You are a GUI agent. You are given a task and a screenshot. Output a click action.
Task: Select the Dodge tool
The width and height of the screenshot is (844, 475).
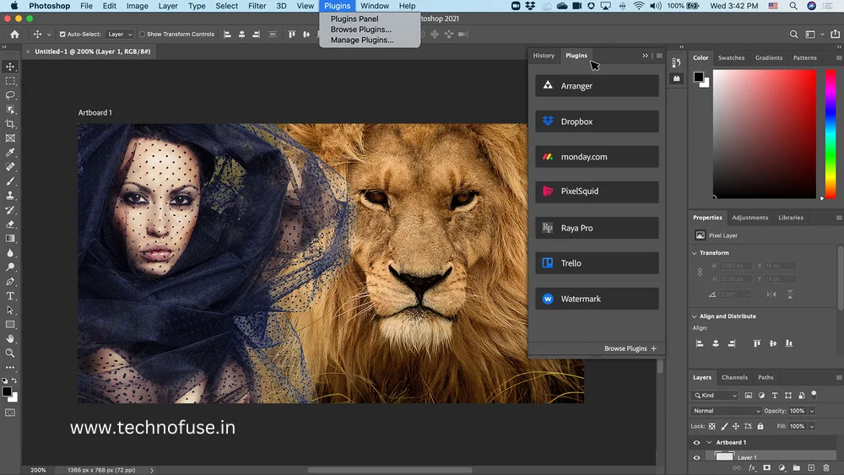point(10,267)
